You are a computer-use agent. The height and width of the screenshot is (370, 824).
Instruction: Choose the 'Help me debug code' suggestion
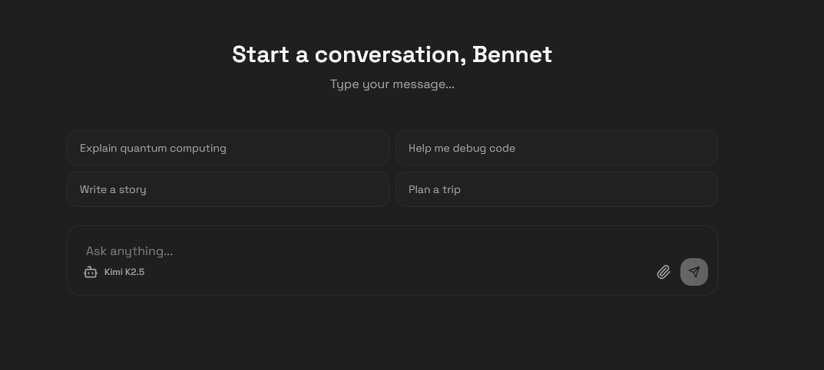[556, 148]
